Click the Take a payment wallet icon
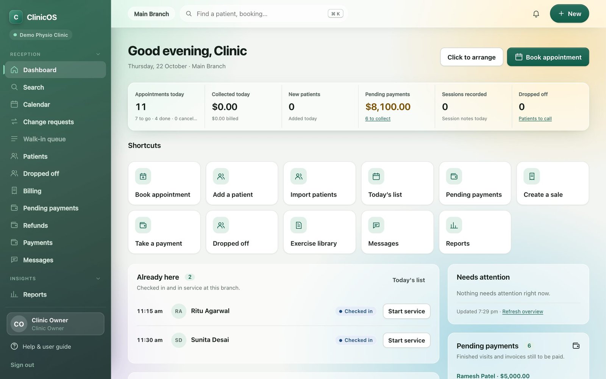This screenshot has width=606, height=379. [143, 225]
